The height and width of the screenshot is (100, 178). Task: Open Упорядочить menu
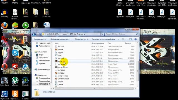coord(40,39)
